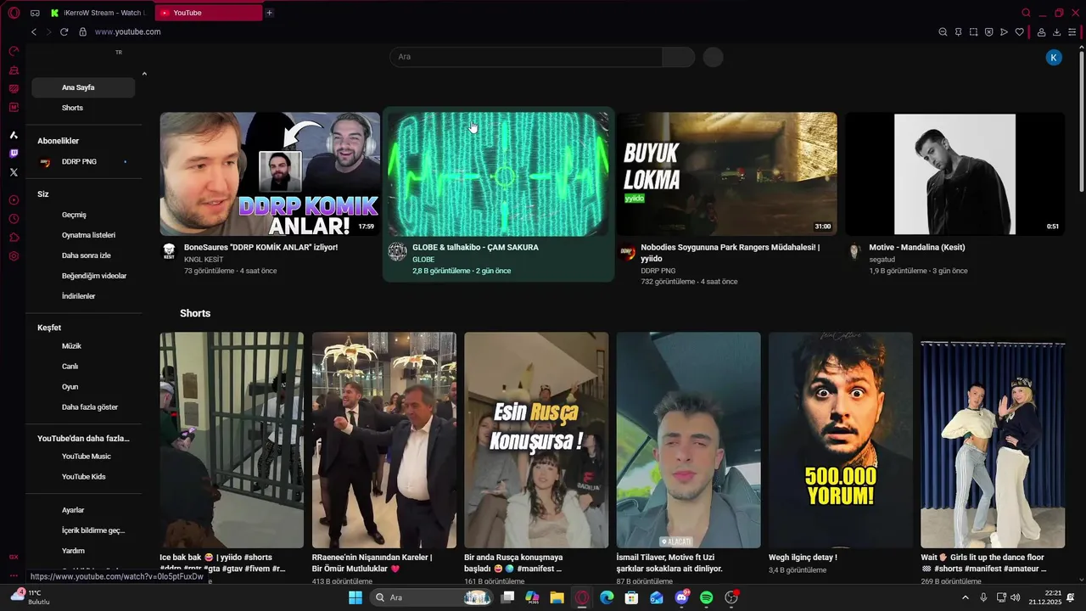Click the Opera Flow send arrow icon

coord(1004,32)
